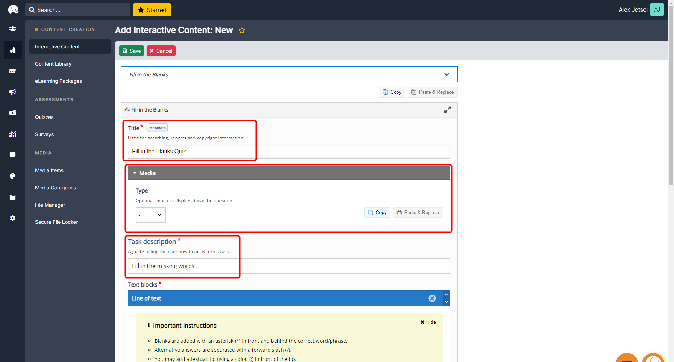The width and height of the screenshot is (674, 362).
Task: Click the green Save button
Action: [132, 51]
